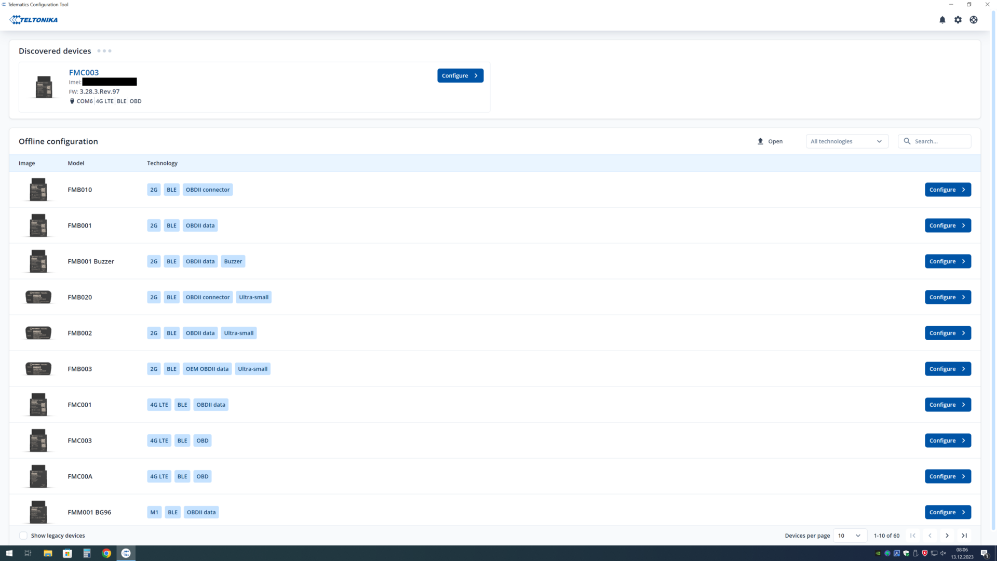Click Configure for FMC00A
Image resolution: width=997 pixels, height=561 pixels.
(x=948, y=476)
